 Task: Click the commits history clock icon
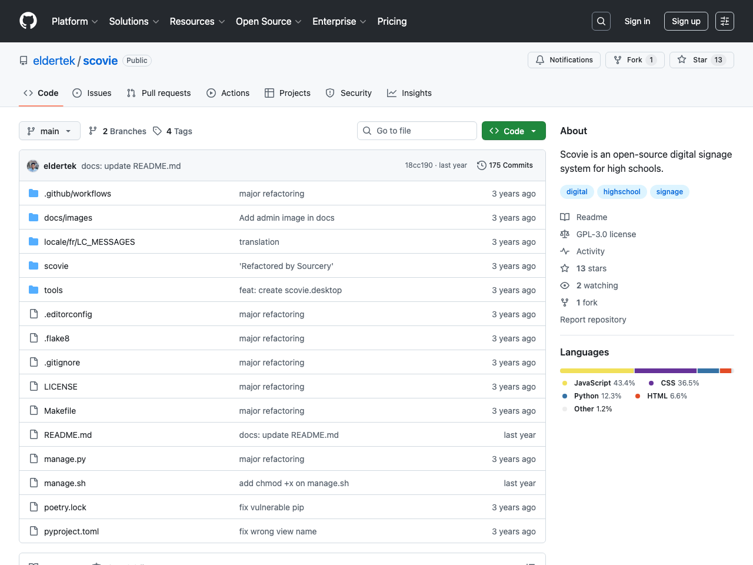click(481, 165)
